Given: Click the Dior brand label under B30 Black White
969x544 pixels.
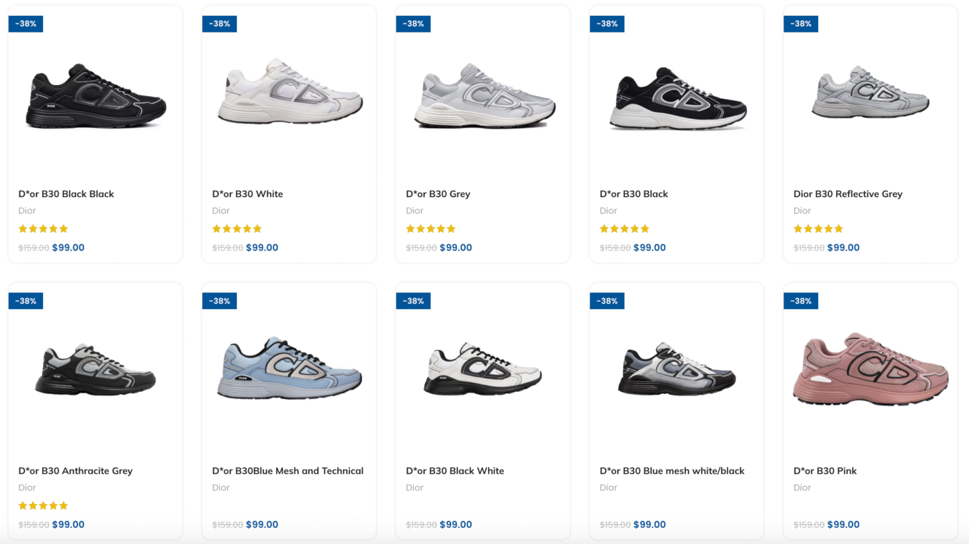Looking at the screenshot, I should pyautogui.click(x=415, y=487).
